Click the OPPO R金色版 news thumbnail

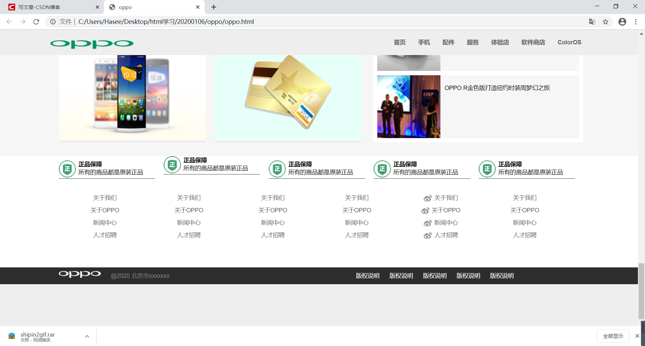click(408, 106)
